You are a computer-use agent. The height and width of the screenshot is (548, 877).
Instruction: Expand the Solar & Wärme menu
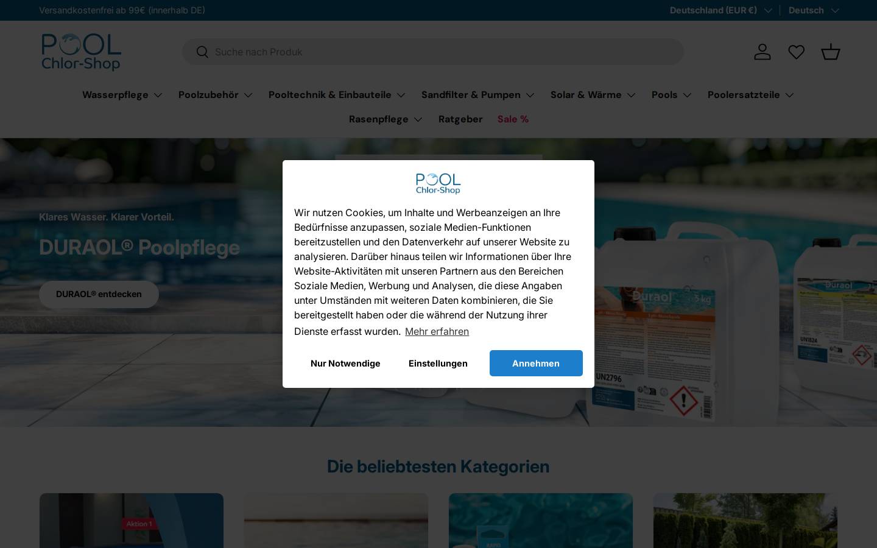[593, 95]
